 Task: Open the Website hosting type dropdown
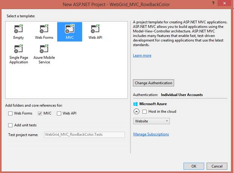151,121
